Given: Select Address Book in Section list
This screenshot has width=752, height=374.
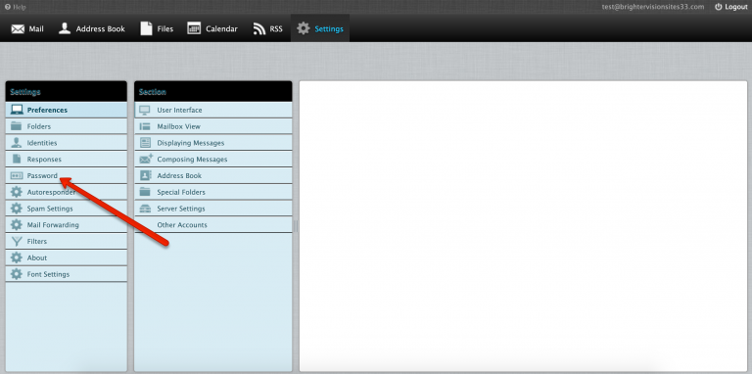Looking at the screenshot, I should (212, 175).
